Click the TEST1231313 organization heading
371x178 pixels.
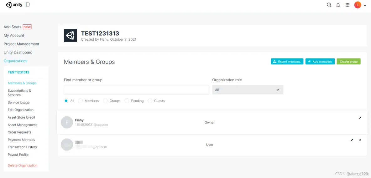coord(100,33)
